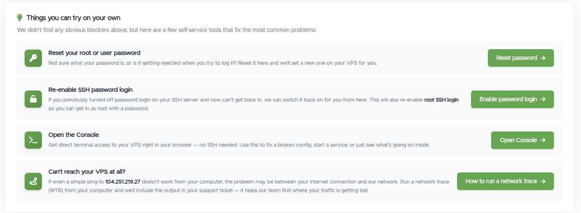Click Enable password login button
The height and width of the screenshot is (213, 581).
(512, 99)
